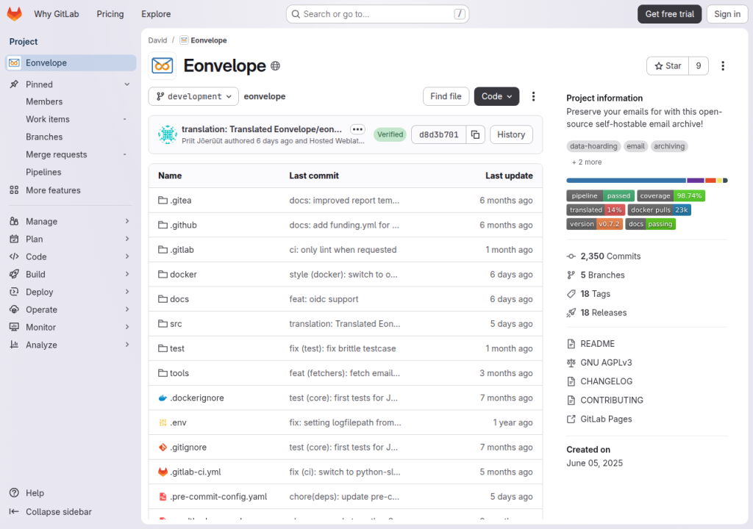Click the GitLab Pages external link icon
753x529 pixels.
(x=571, y=419)
